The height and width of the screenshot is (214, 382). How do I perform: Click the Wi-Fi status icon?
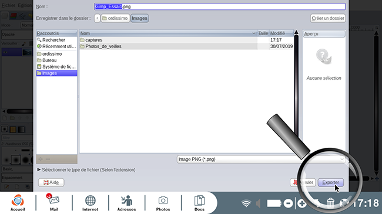[x=246, y=203]
